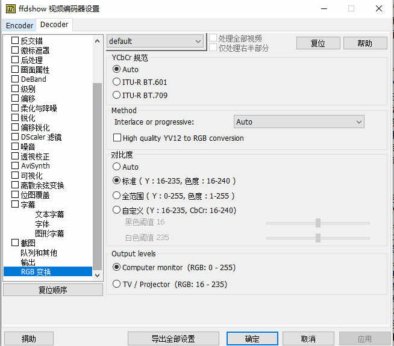Enable the 反交错 filter checkbox
The width and height of the screenshot is (394, 346).
pos(15,40)
